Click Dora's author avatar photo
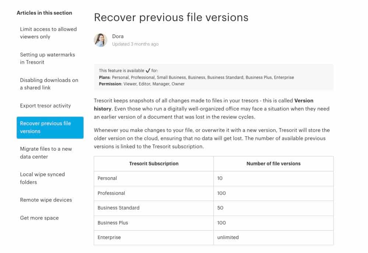The width and height of the screenshot is (368, 253). point(101,40)
